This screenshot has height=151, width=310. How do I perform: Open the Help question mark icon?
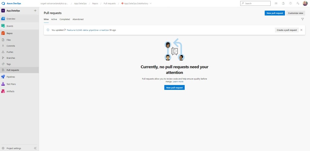[290, 3]
